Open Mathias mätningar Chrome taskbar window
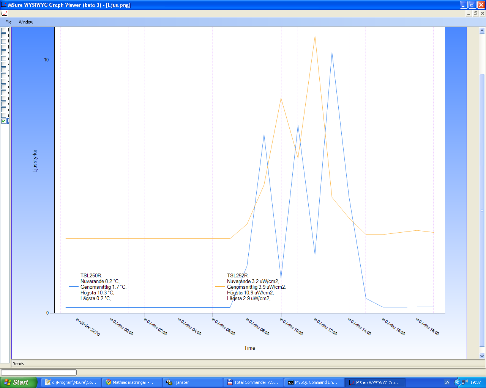Image resolution: width=486 pixels, height=388 pixels. coord(132,382)
